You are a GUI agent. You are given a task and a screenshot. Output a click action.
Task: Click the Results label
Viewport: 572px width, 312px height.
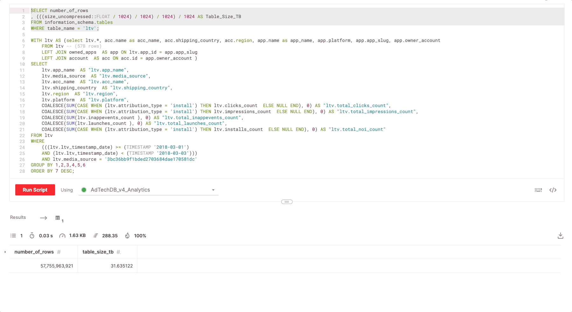tap(18, 217)
